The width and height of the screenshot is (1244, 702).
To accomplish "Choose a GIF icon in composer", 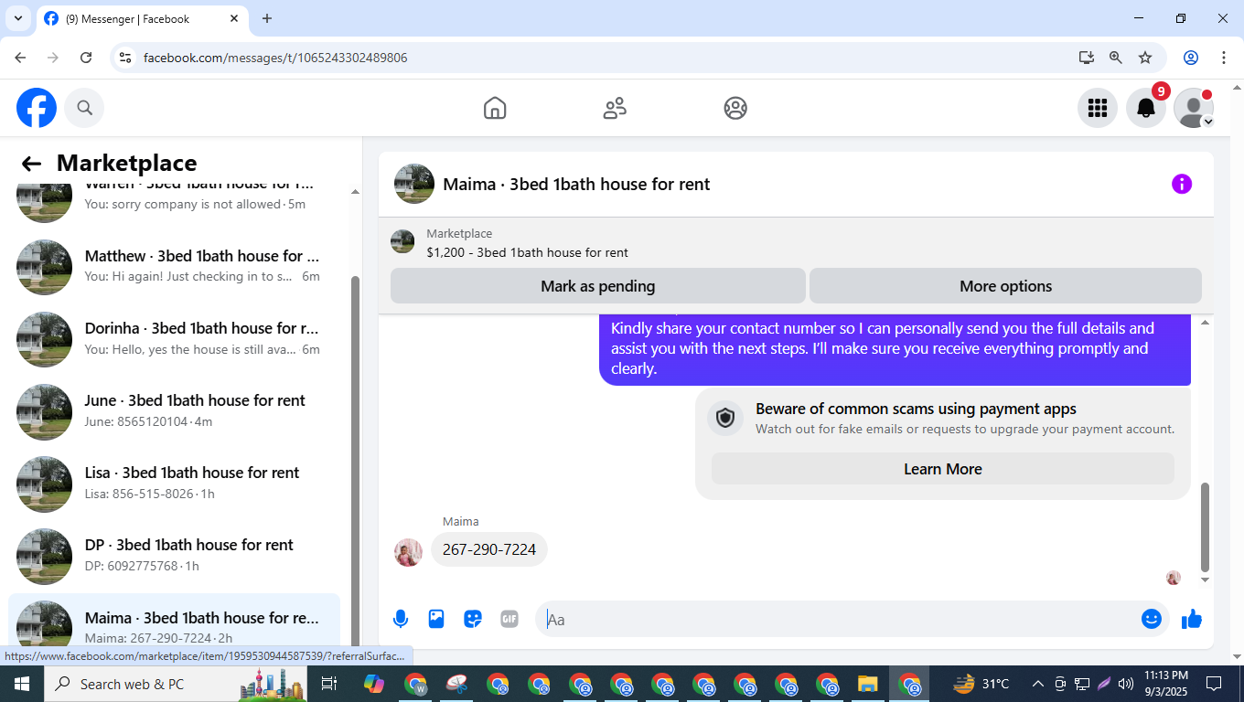I will click(509, 619).
